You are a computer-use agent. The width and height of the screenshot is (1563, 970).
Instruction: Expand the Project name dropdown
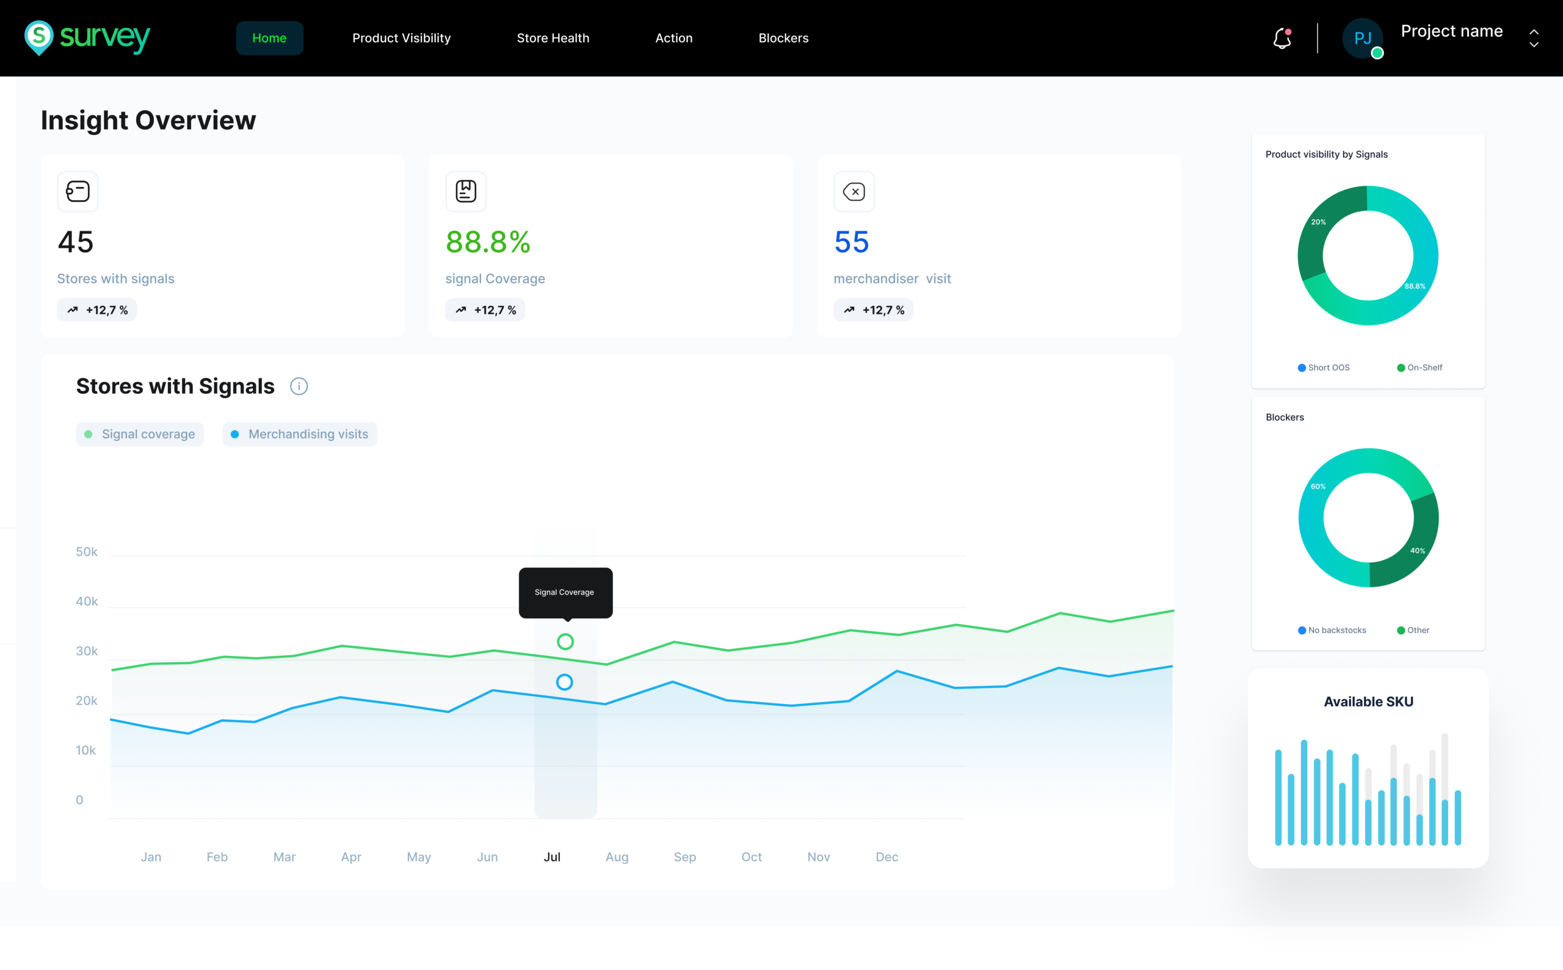click(1534, 38)
